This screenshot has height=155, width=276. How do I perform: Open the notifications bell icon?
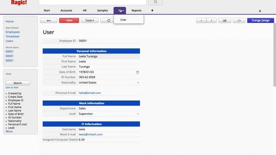pos(260,11)
